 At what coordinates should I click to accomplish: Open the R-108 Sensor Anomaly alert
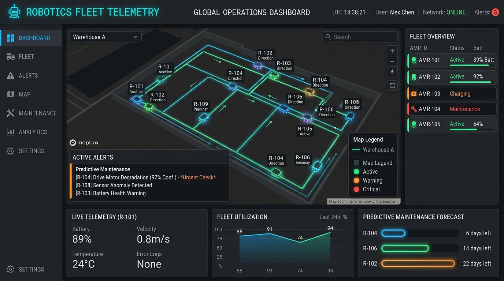point(114,186)
